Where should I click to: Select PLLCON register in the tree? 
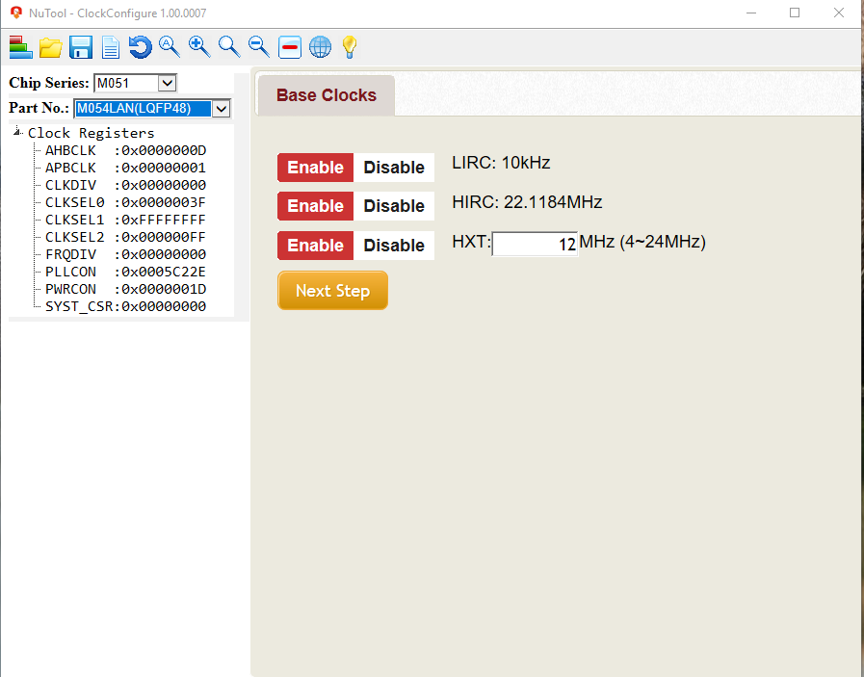[x=125, y=272]
